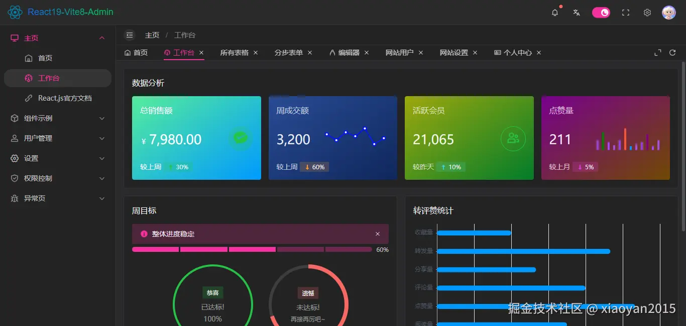The height and width of the screenshot is (326, 686).
Task: Close the 网站用户 tab
Action: pos(421,53)
